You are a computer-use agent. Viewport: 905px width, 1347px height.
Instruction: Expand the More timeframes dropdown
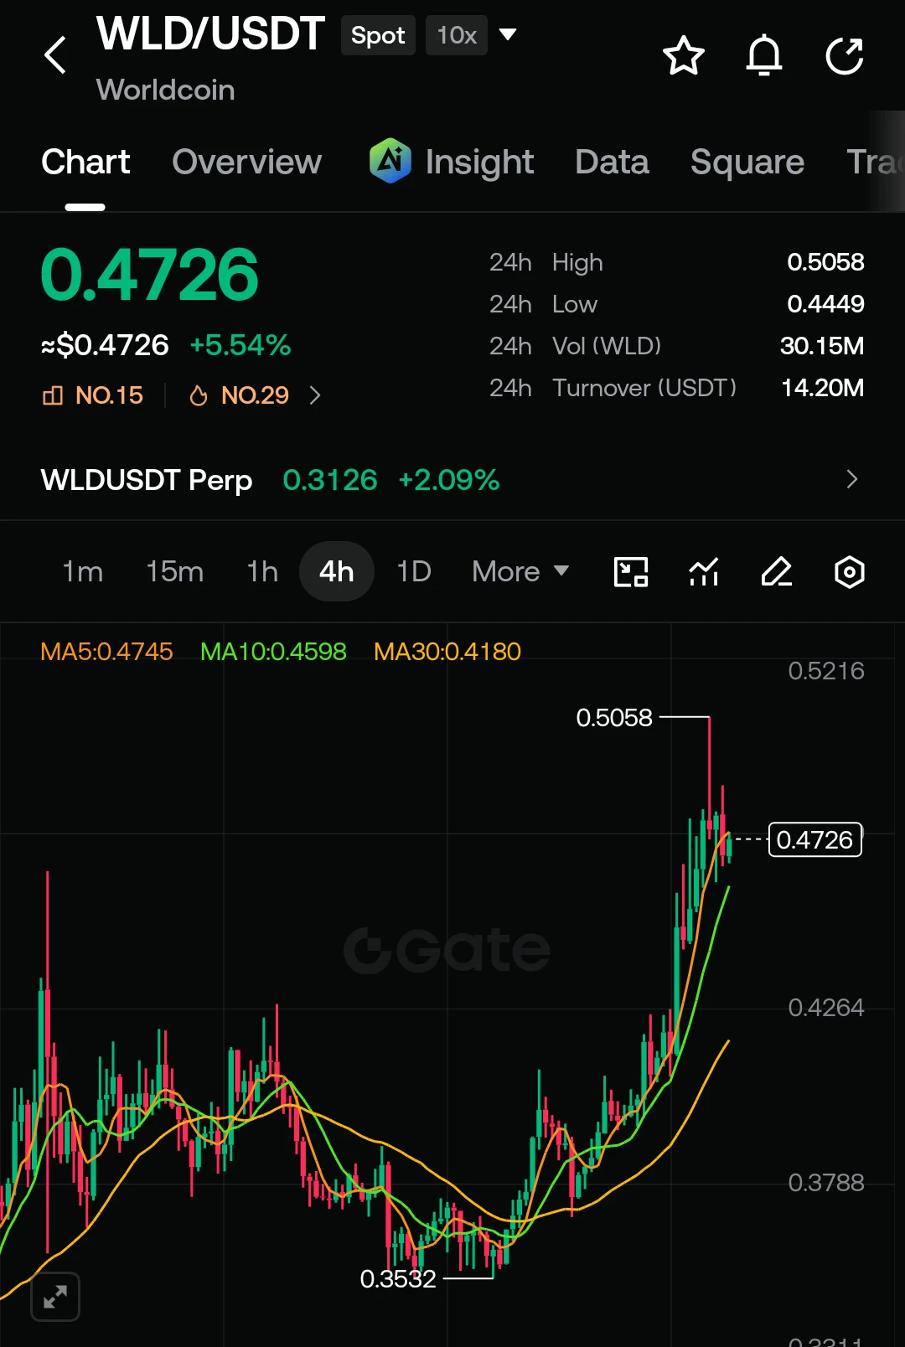point(520,571)
